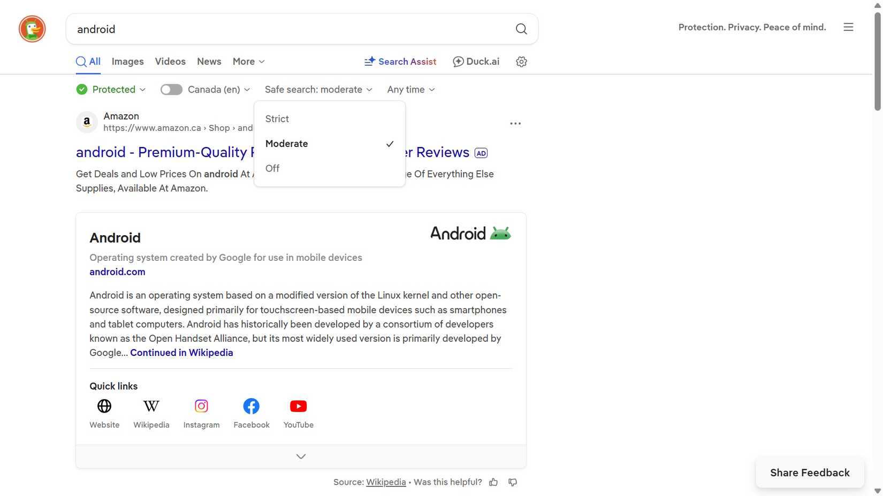Open Continued in Wikipedia link
The image size is (883, 496).
[x=181, y=353]
